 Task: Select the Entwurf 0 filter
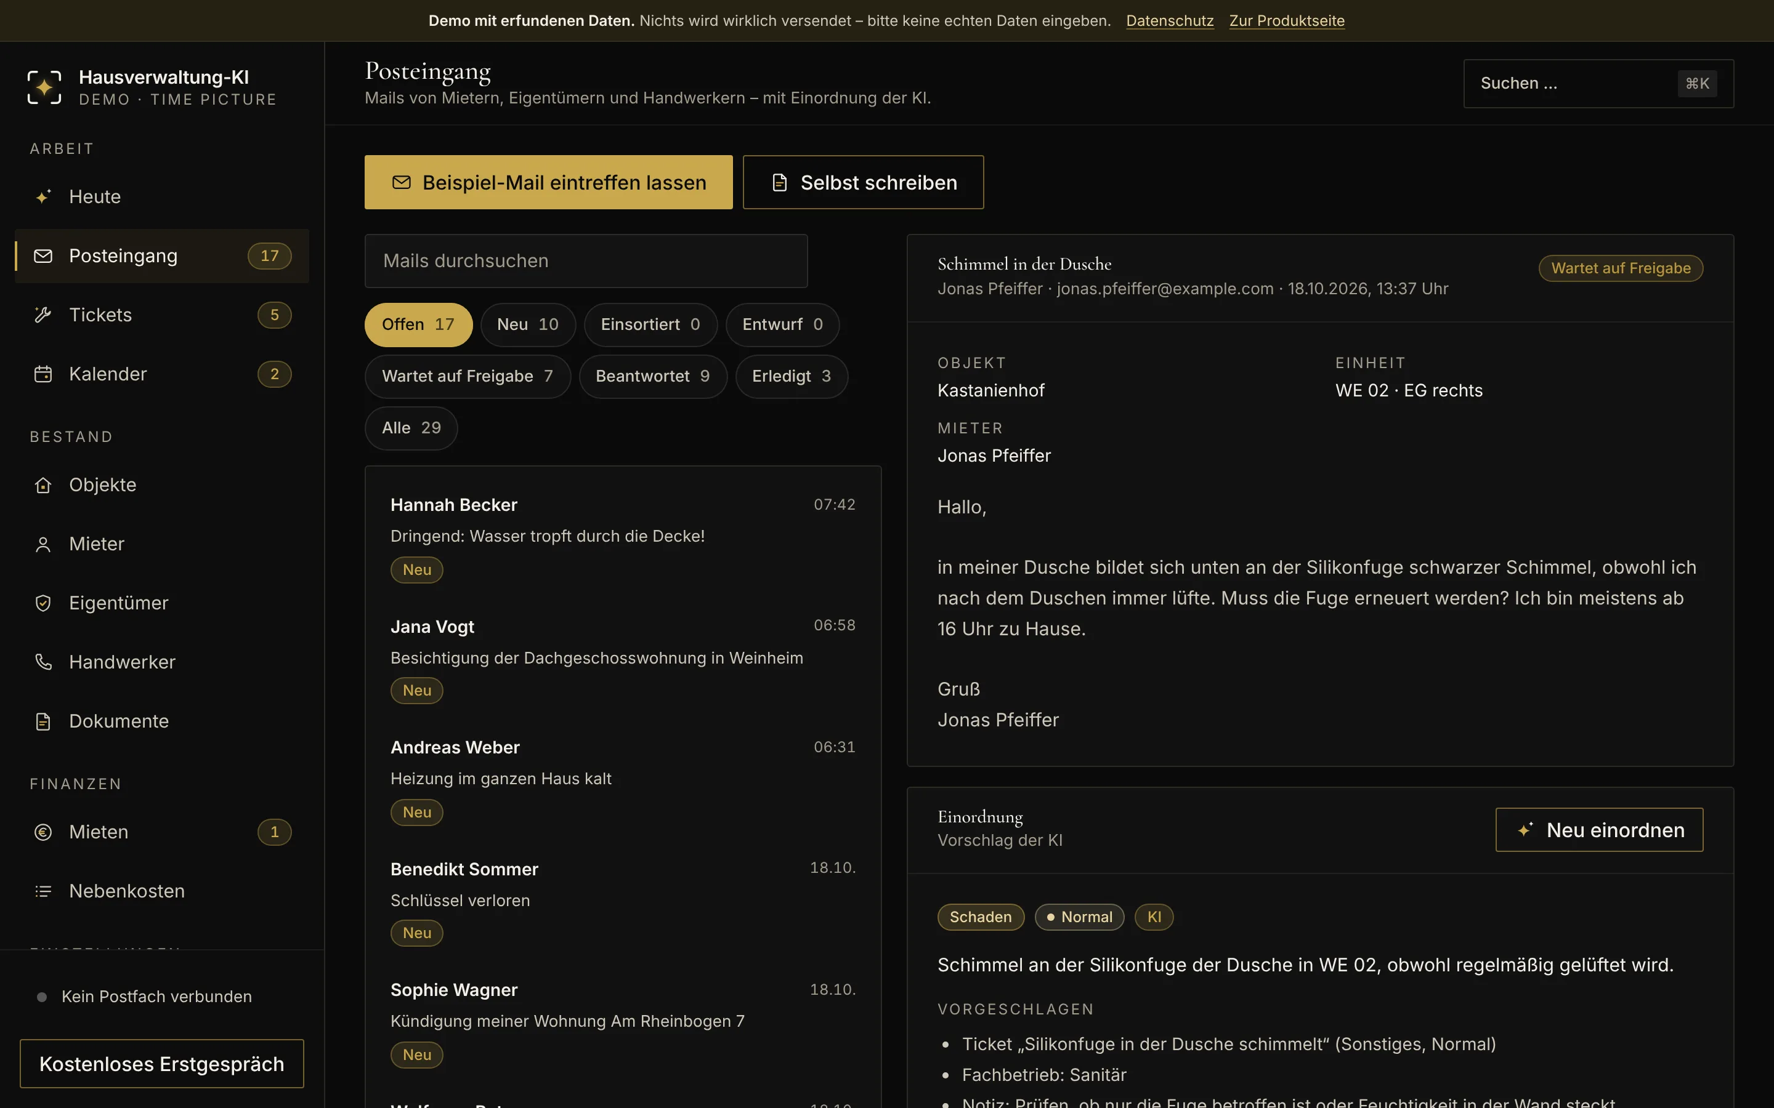point(782,324)
